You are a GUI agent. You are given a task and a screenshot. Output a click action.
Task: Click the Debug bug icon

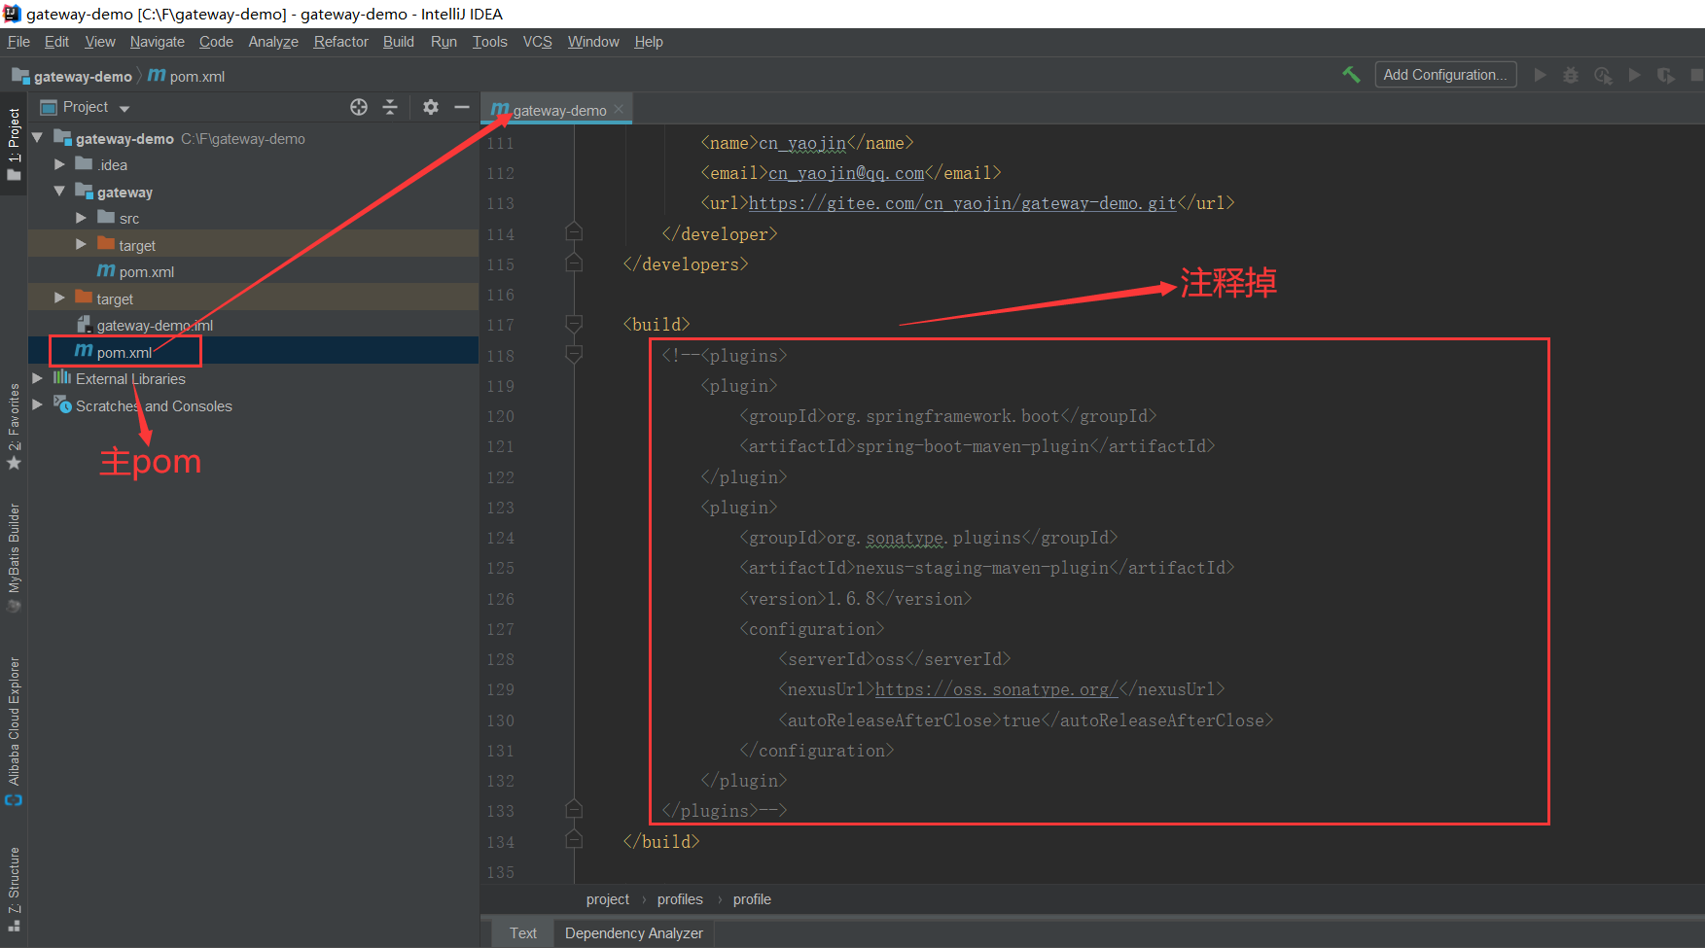click(1571, 75)
